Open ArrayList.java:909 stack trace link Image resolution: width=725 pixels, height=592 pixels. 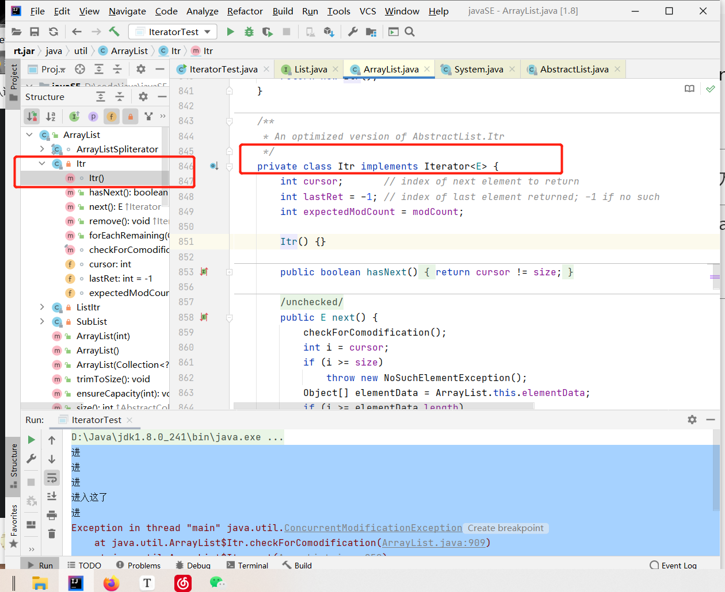point(434,543)
